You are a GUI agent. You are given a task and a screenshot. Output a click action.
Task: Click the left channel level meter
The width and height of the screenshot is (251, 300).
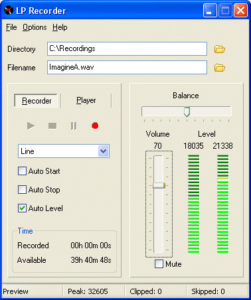(x=193, y=204)
